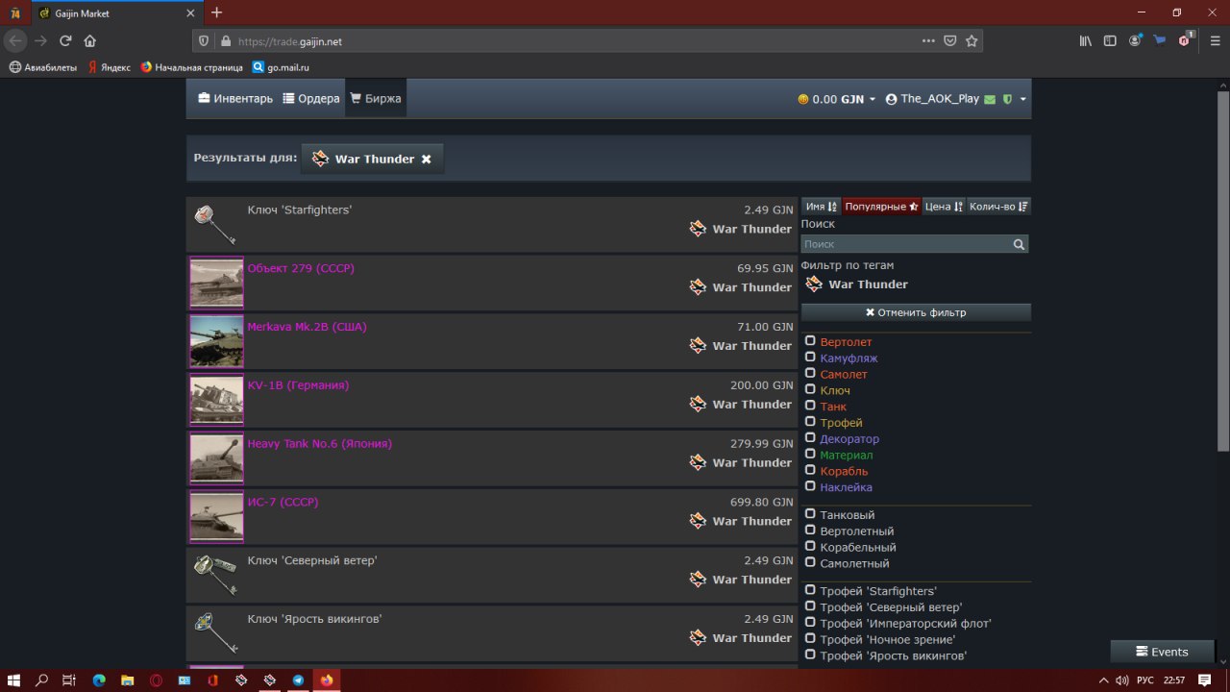Screen dimensions: 1230x692
Task: Reload the current page
Action: click(65, 41)
